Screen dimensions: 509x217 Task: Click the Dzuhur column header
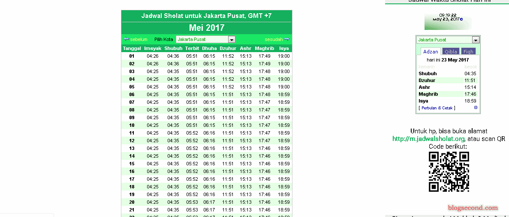coord(228,49)
